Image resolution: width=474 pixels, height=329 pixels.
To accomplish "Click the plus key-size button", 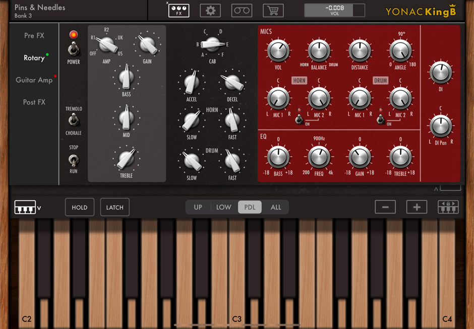I will point(417,207).
